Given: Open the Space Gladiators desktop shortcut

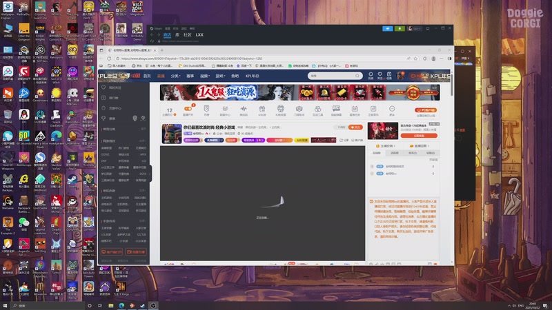Looking at the screenshot, I should click(x=57, y=118).
